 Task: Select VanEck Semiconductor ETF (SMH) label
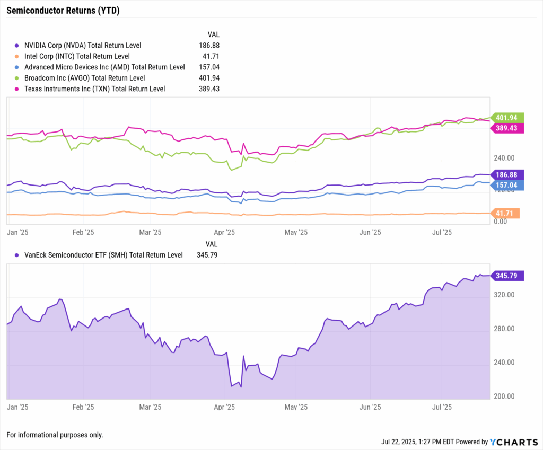(x=103, y=255)
